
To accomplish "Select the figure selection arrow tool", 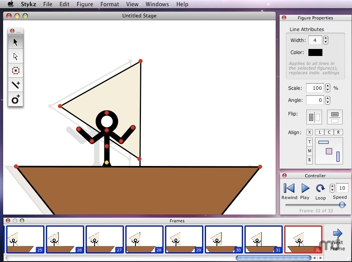I will (15, 42).
